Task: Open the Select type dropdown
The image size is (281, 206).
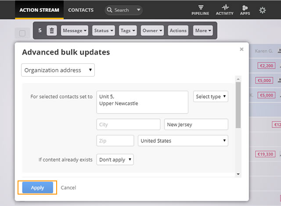Action: (x=211, y=96)
